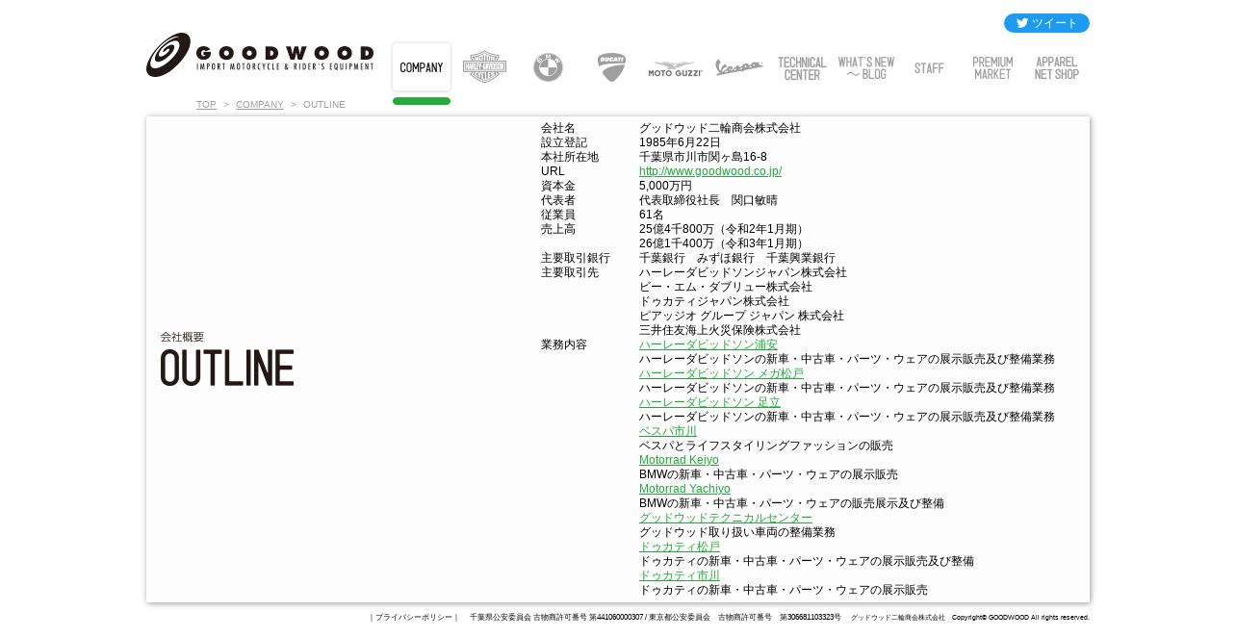Click employee count 61名
This screenshot has height=637, width=1236.
[652, 215]
